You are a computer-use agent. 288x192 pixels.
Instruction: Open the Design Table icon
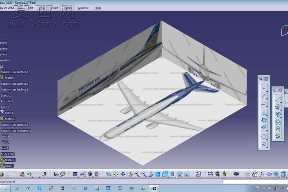75,174
